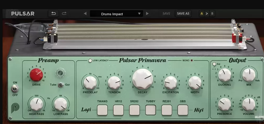Select the TWANG spring type button

(102, 110)
